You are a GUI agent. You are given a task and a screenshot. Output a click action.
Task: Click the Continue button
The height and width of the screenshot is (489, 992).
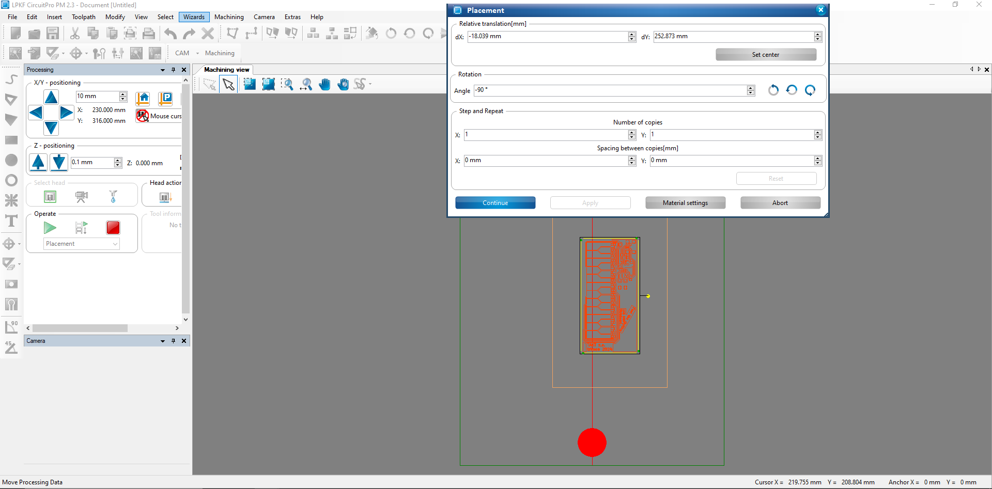pos(495,203)
